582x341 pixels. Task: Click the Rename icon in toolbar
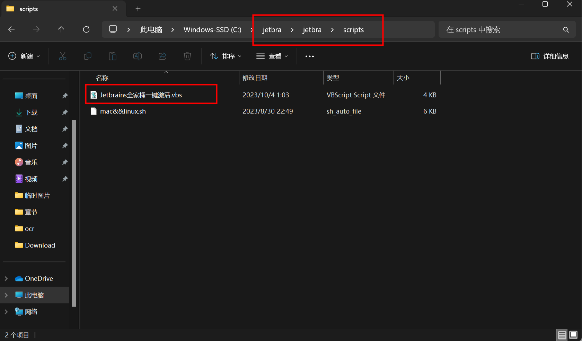click(138, 56)
